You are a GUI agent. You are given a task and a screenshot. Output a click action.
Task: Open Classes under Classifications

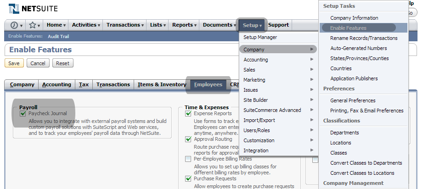point(338,153)
